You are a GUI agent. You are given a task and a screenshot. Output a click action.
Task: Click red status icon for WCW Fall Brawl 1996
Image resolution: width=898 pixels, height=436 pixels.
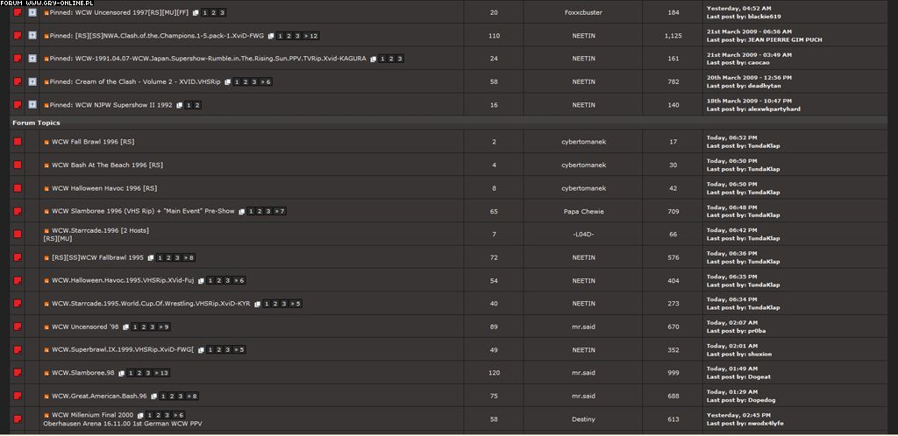click(x=18, y=142)
